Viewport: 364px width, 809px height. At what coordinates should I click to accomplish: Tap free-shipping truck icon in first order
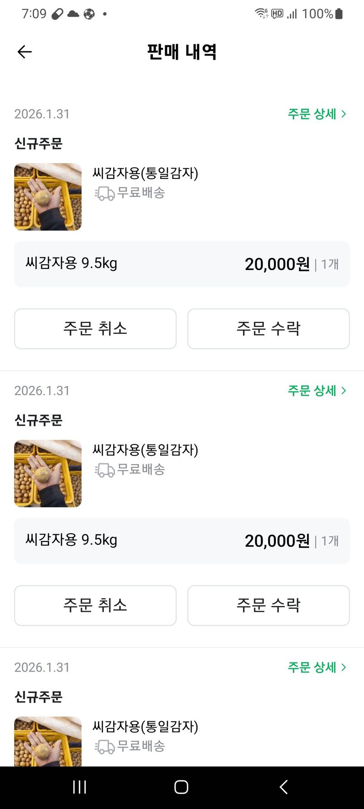[x=105, y=193]
